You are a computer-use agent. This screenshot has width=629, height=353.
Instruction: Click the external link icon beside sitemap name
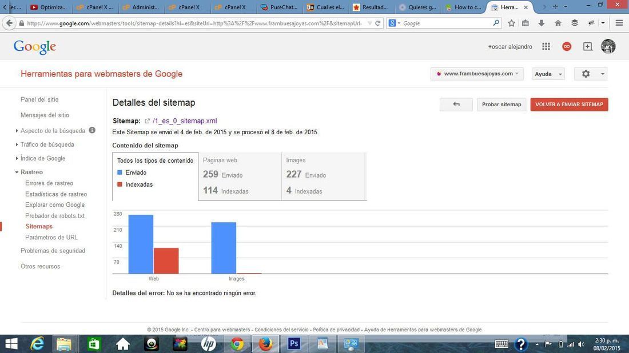click(147, 121)
